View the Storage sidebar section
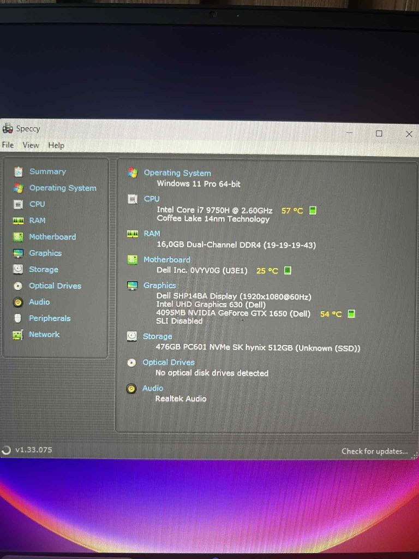419x559 pixels. [x=44, y=270]
